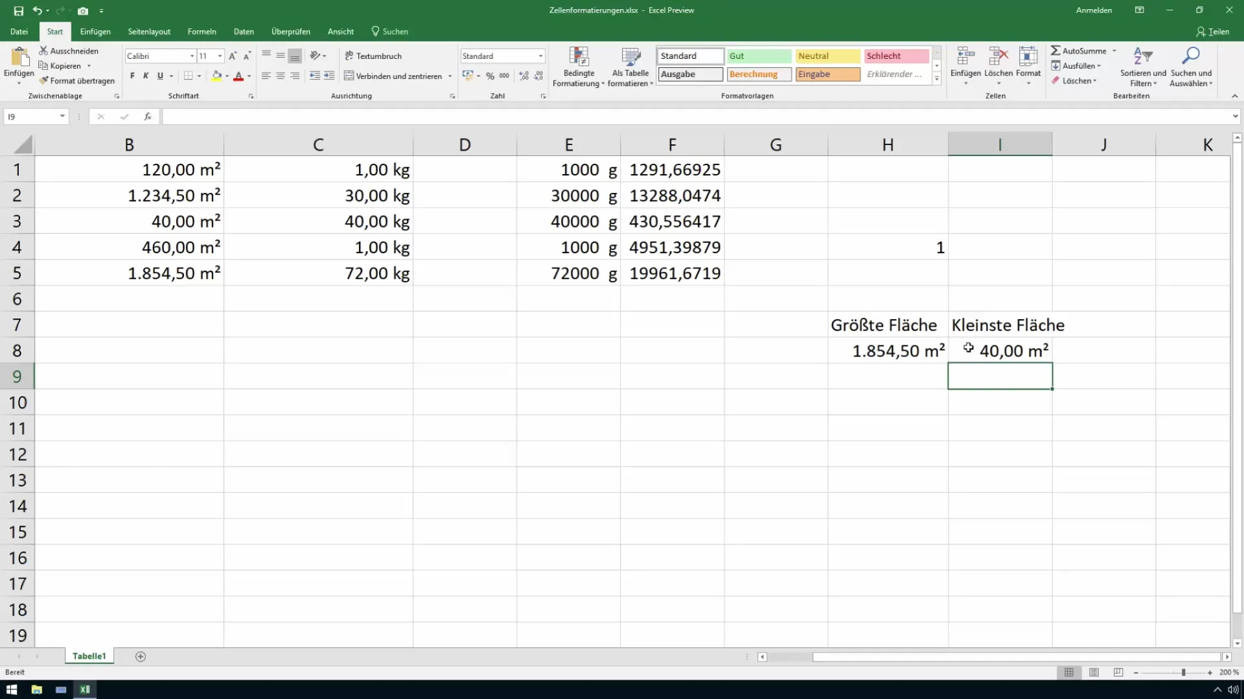Toggle align bottom vertical alignment
1244x699 pixels.
[x=295, y=56]
